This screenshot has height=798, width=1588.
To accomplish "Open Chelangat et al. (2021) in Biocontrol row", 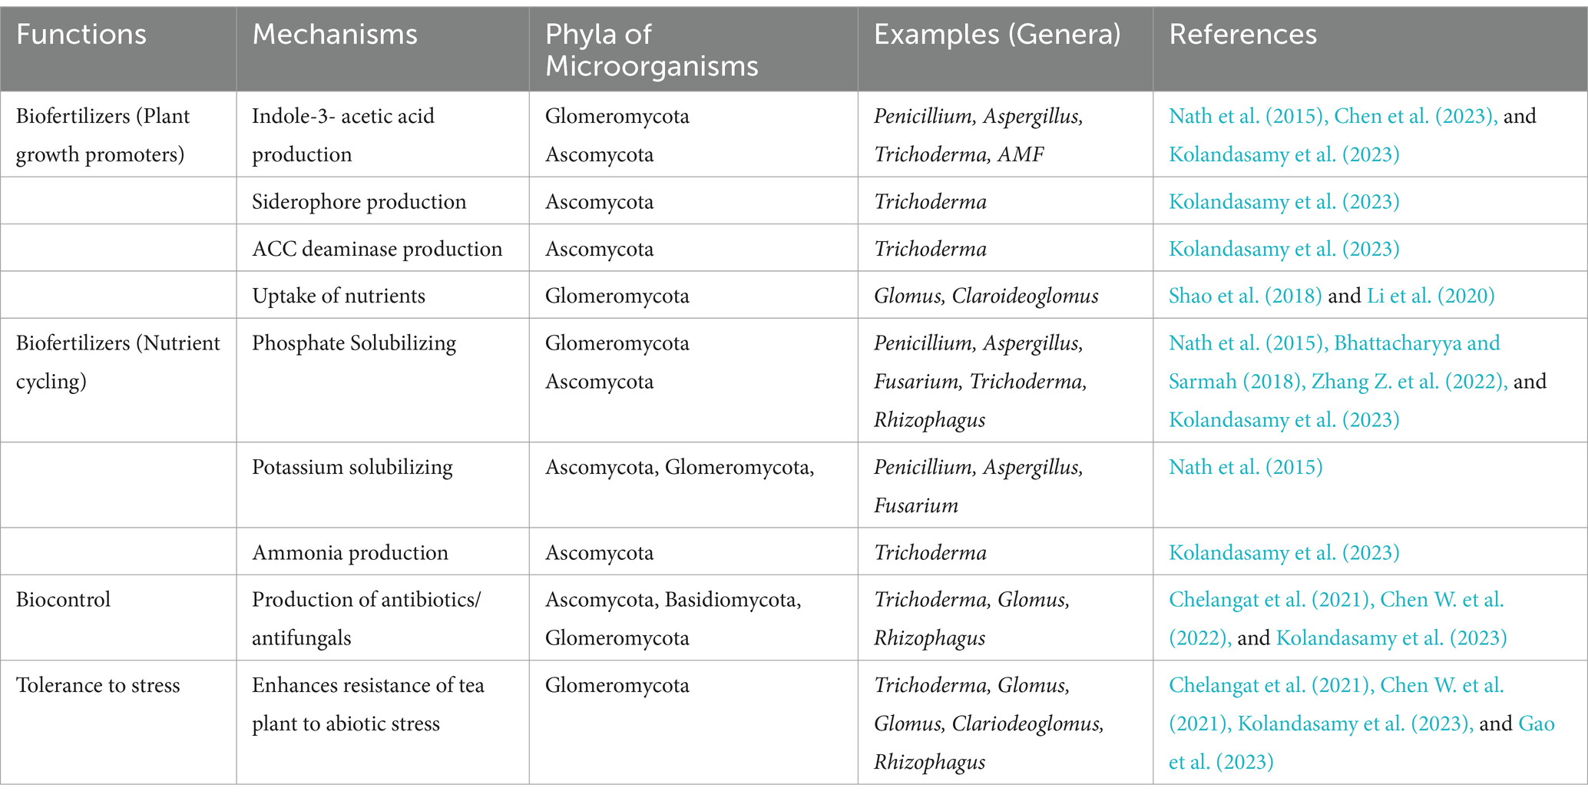I will tap(1272, 599).
